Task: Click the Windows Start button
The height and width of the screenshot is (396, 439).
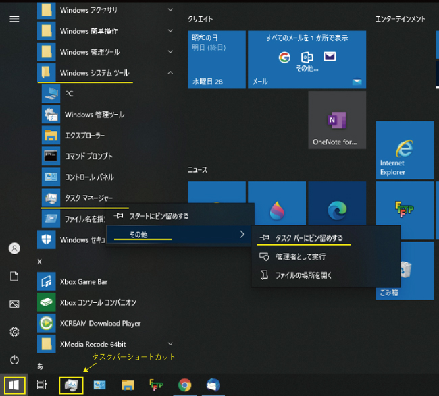Action: [14, 385]
